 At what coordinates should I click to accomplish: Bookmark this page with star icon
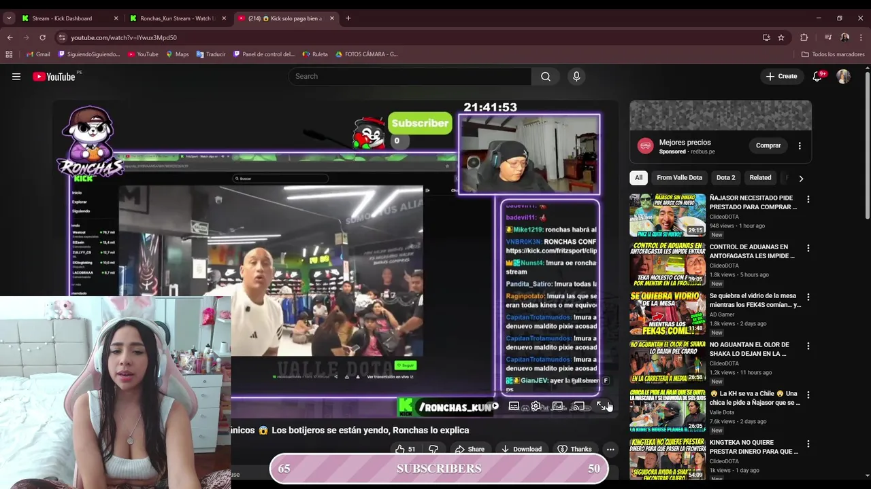(x=781, y=37)
